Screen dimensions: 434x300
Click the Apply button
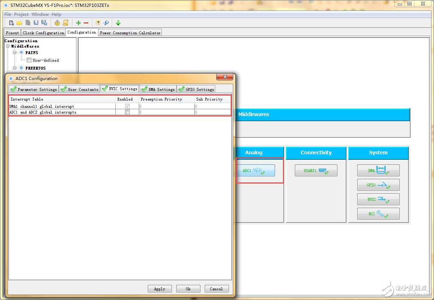click(x=160, y=289)
